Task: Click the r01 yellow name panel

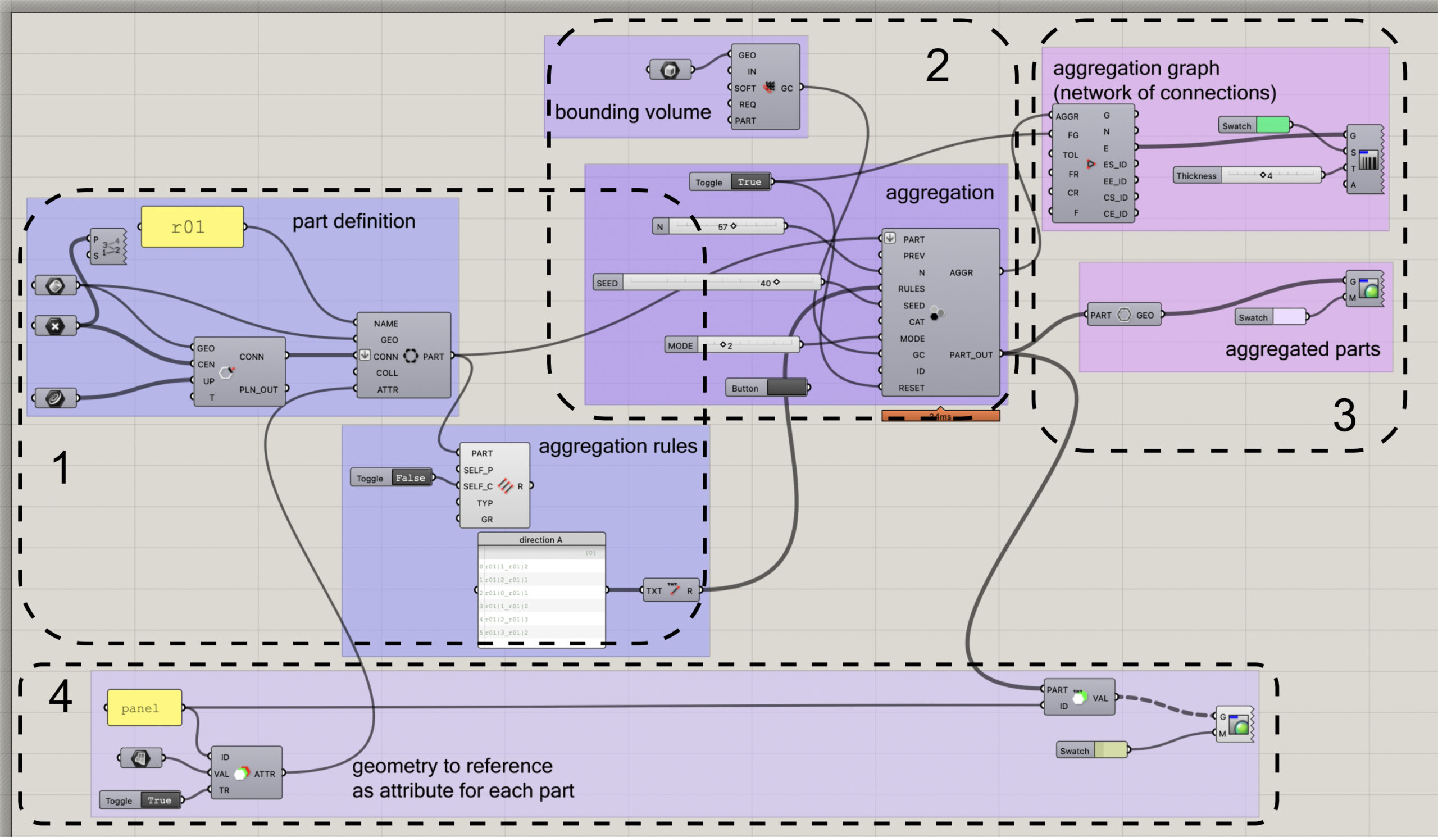Action: point(192,227)
